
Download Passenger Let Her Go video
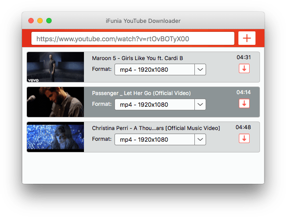point(244,104)
